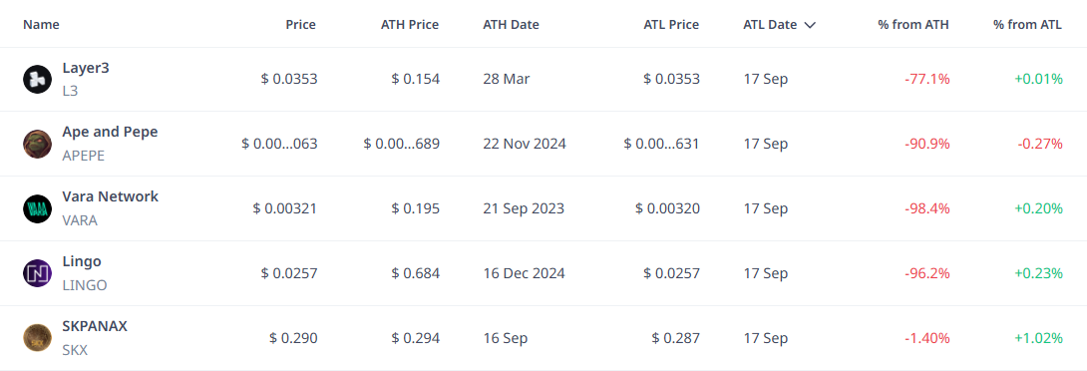This screenshot has height=371, width=1087.
Task: Sort by % from ATH header
Action: click(x=913, y=24)
